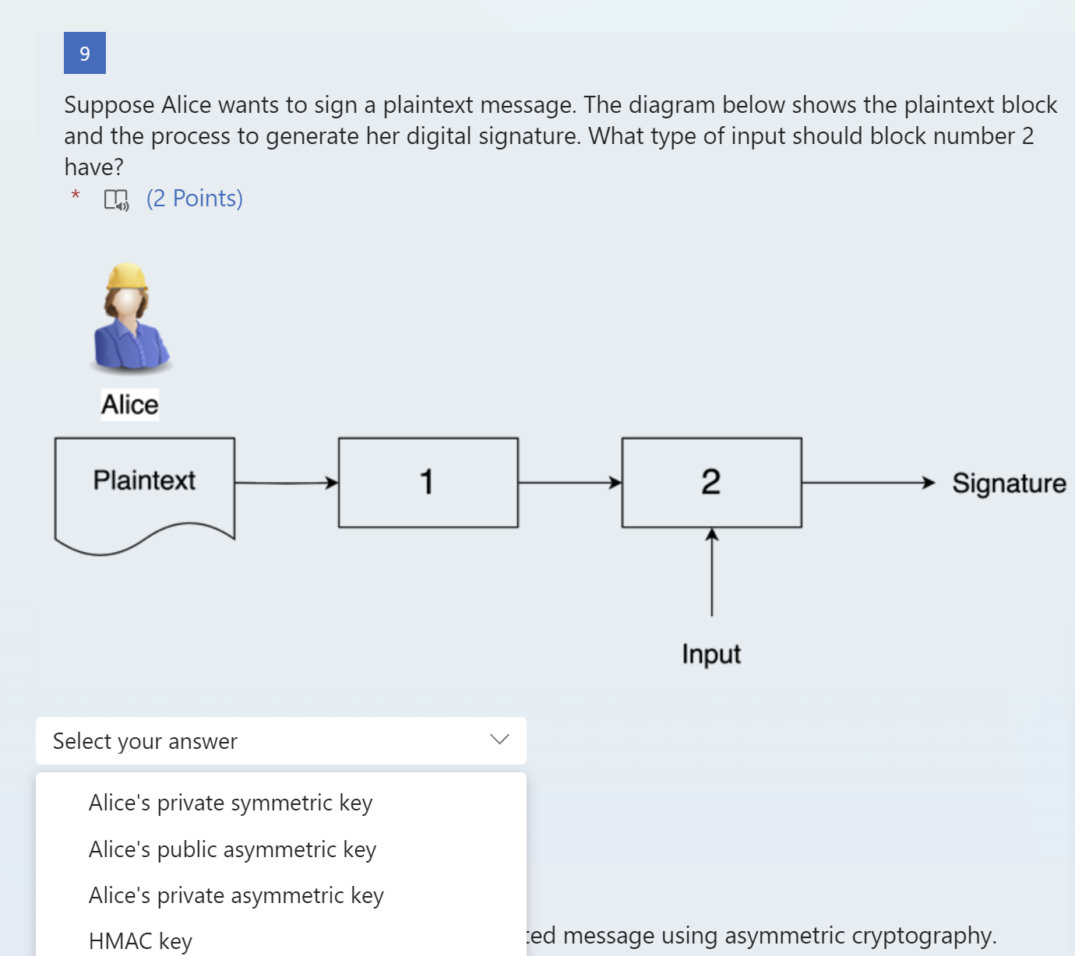1075x956 pixels.
Task: Click the question number 9 badge
Action: (x=84, y=53)
